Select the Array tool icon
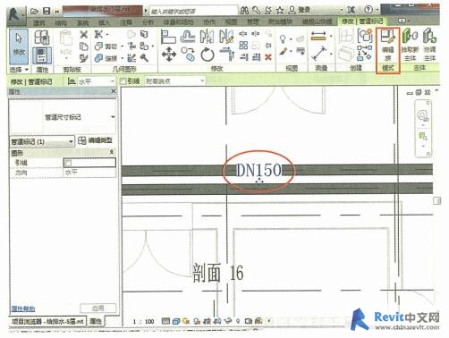This screenshot has height=338, width=449. (x=243, y=46)
